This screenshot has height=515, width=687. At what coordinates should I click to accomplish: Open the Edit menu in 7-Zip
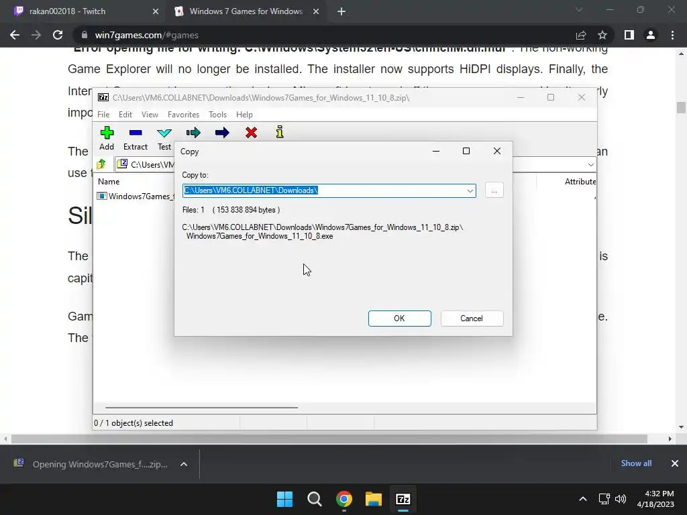[x=125, y=114]
